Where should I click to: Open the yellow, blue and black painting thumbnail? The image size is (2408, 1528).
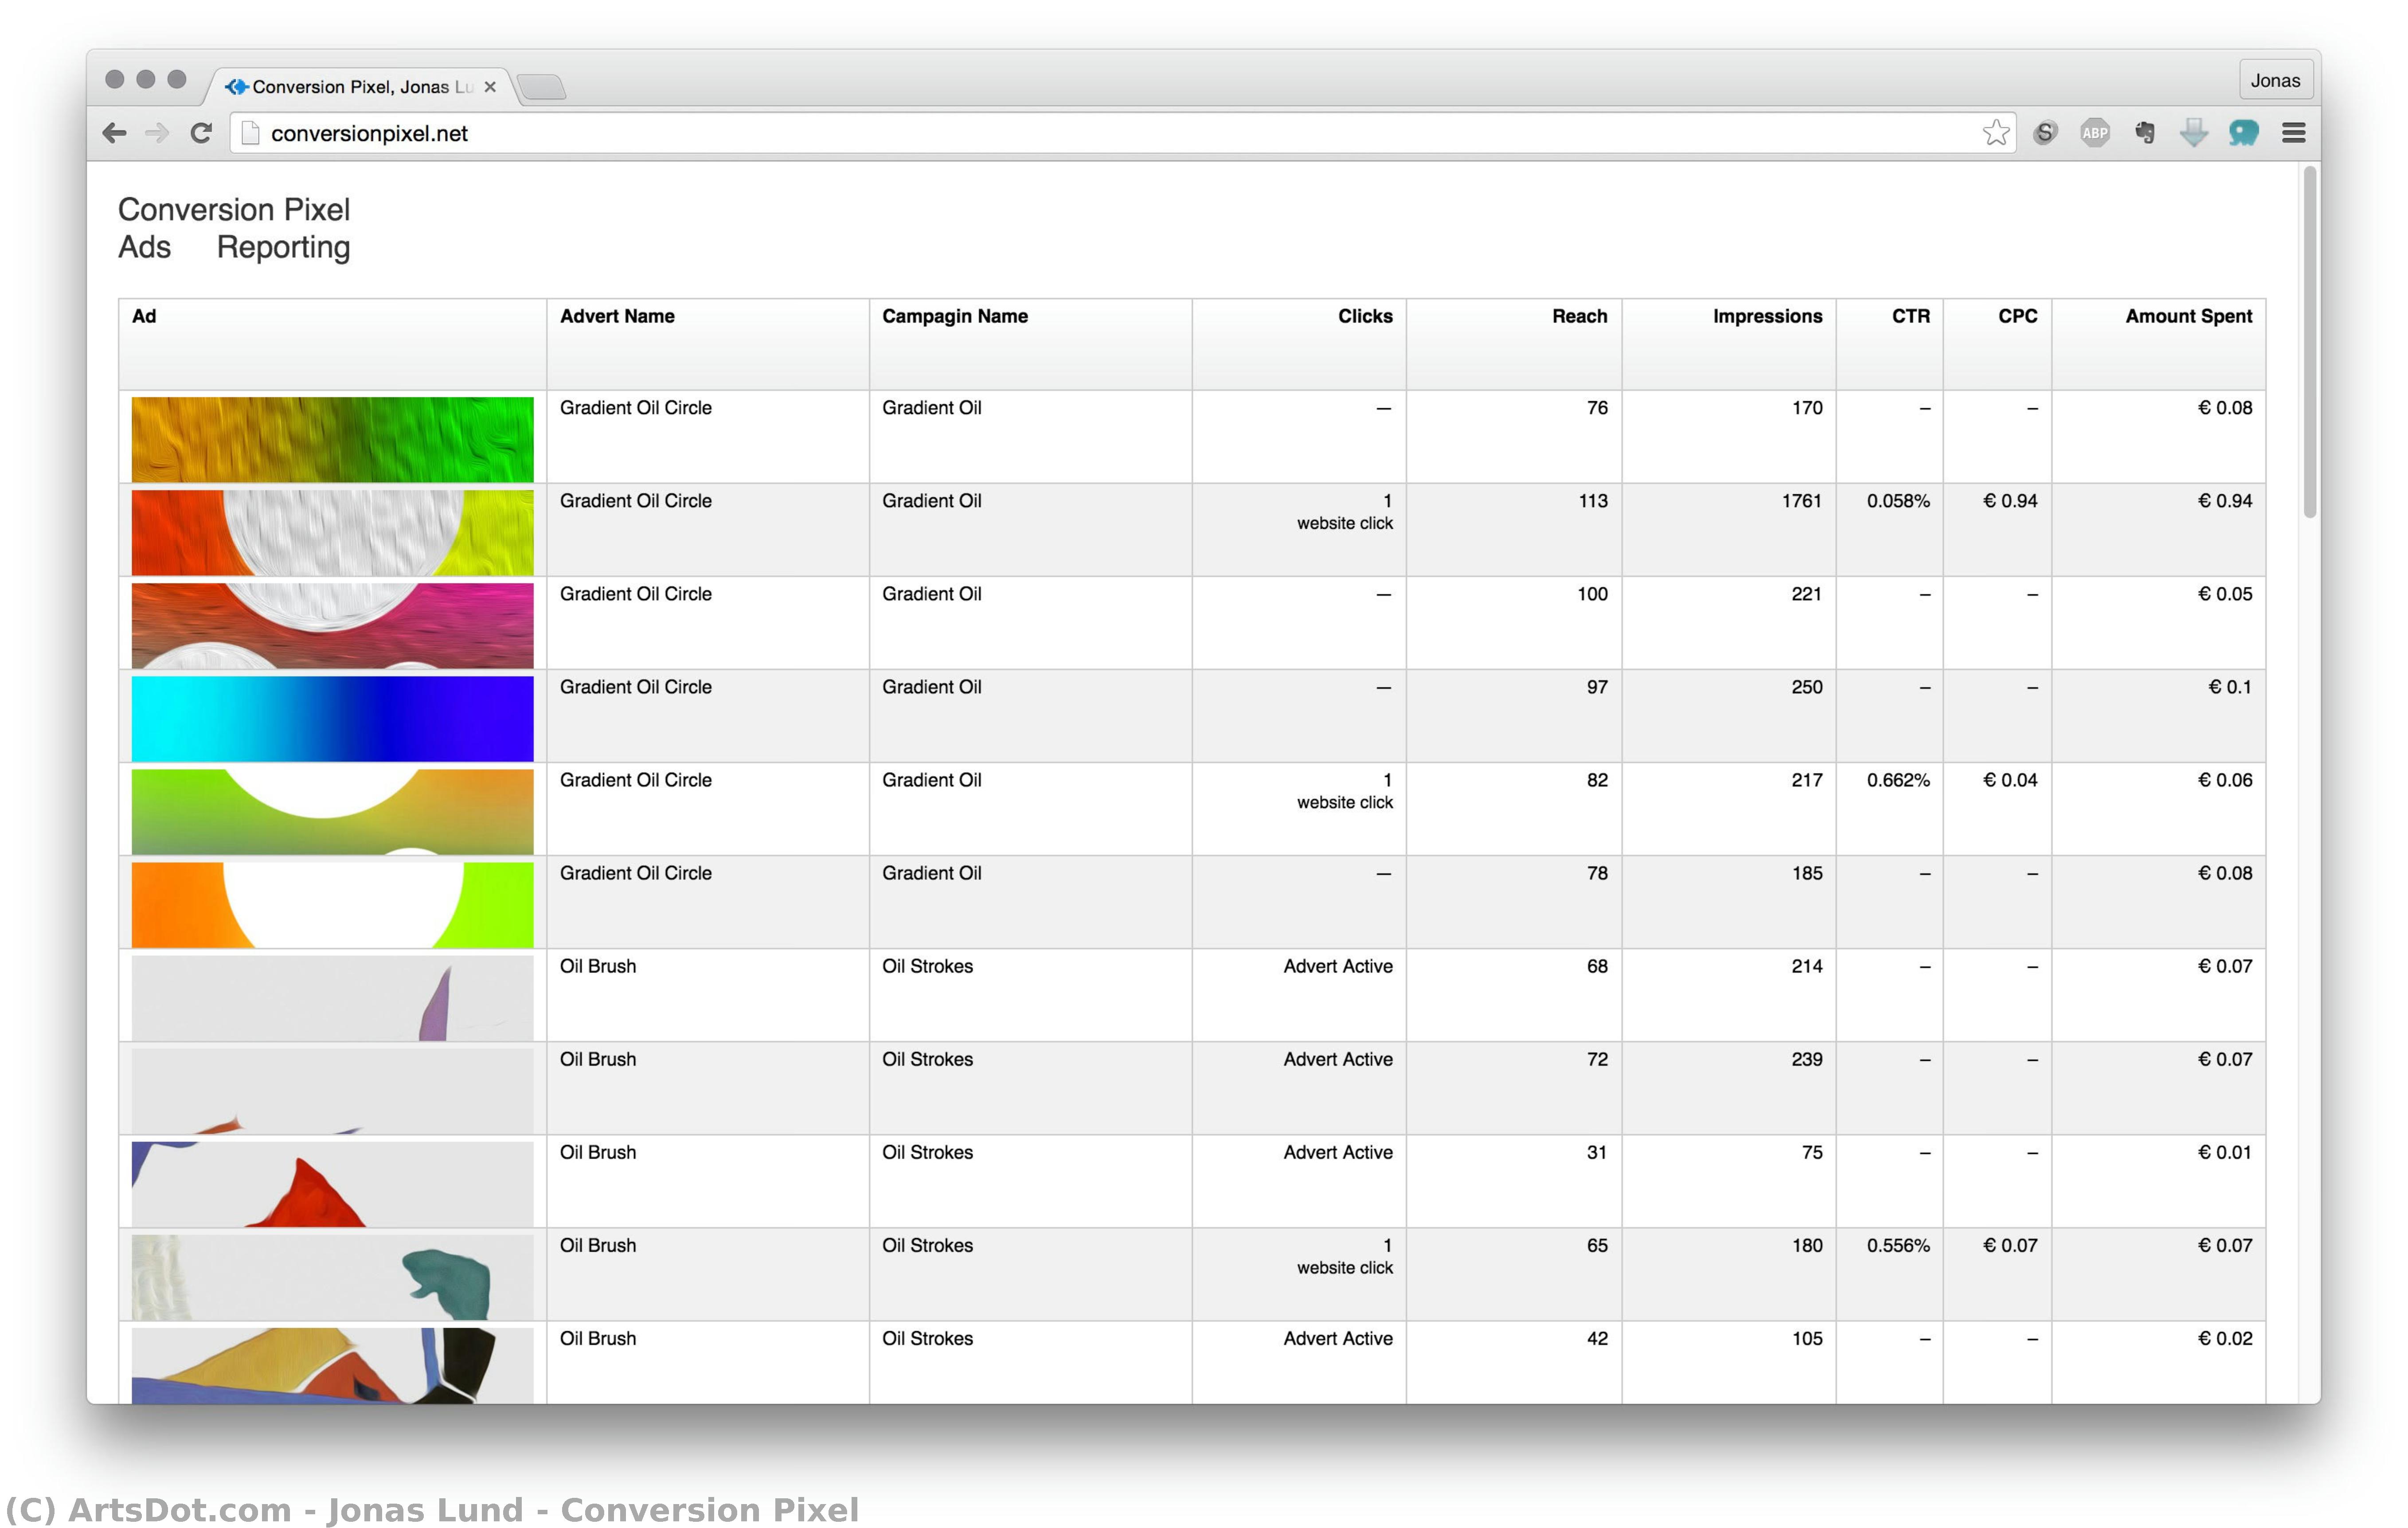coord(333,1366)
